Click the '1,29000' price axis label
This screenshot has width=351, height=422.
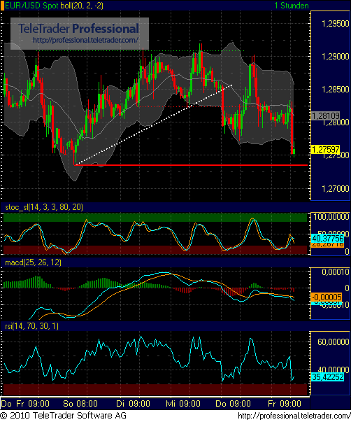(335, 57)
